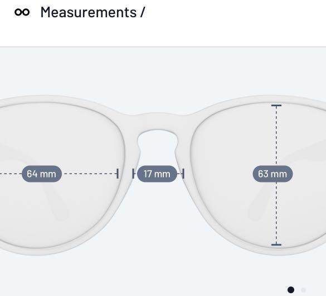Select the dark first carousel dot
The width and height of the screenshot is (326, 296).
pos(291,290)
